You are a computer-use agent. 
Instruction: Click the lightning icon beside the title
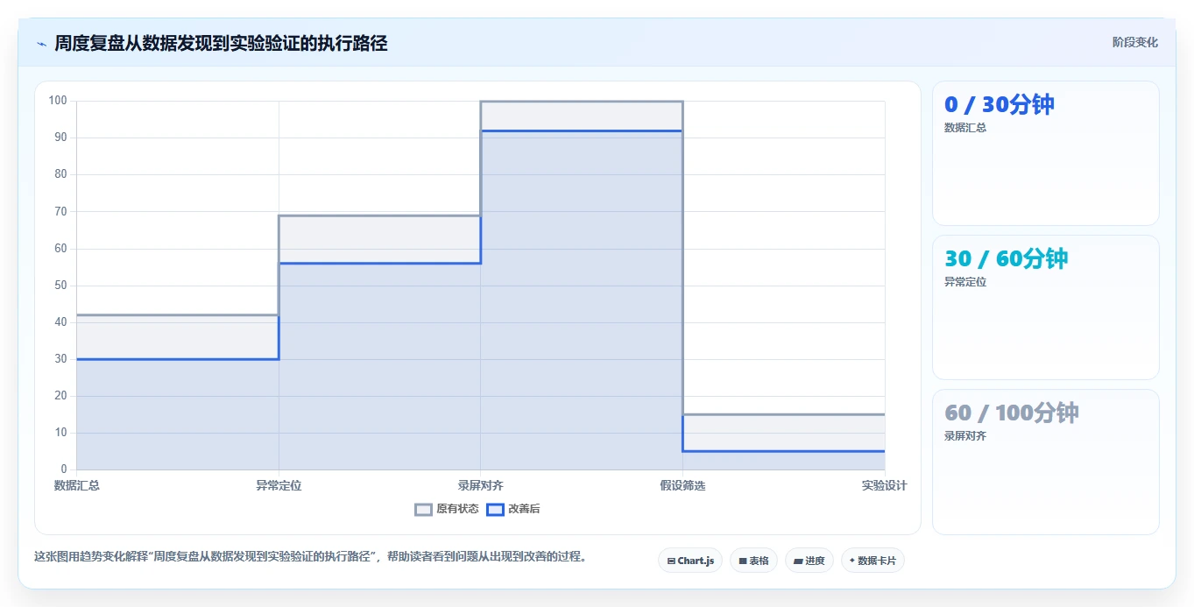point(41,44)
